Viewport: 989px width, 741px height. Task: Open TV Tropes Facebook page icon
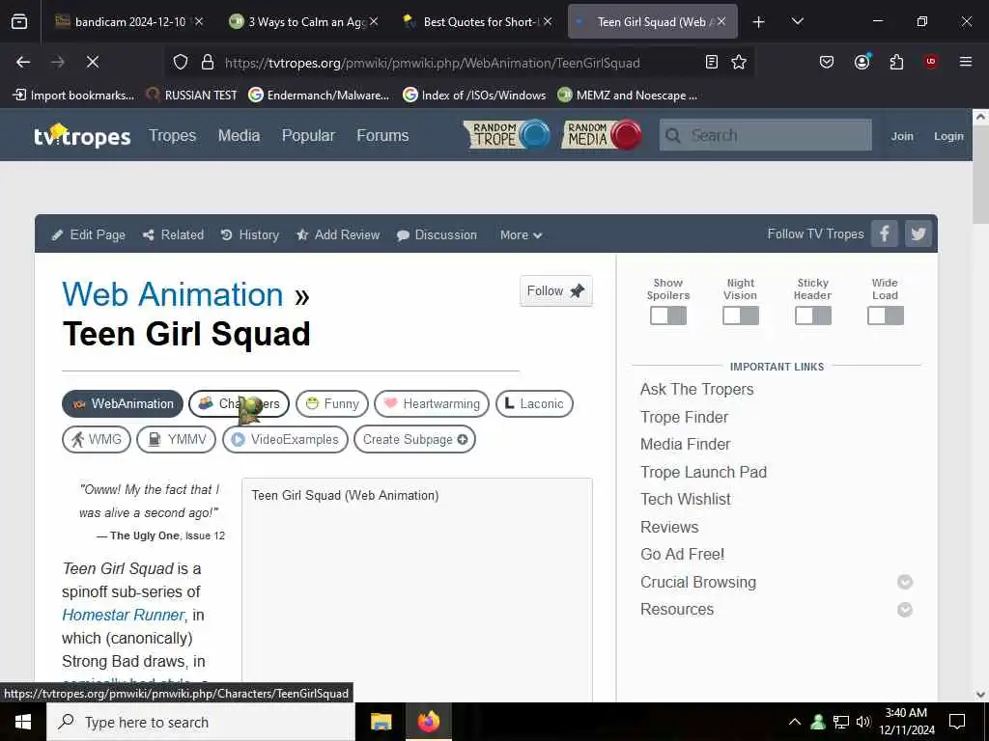click(885, 233)
